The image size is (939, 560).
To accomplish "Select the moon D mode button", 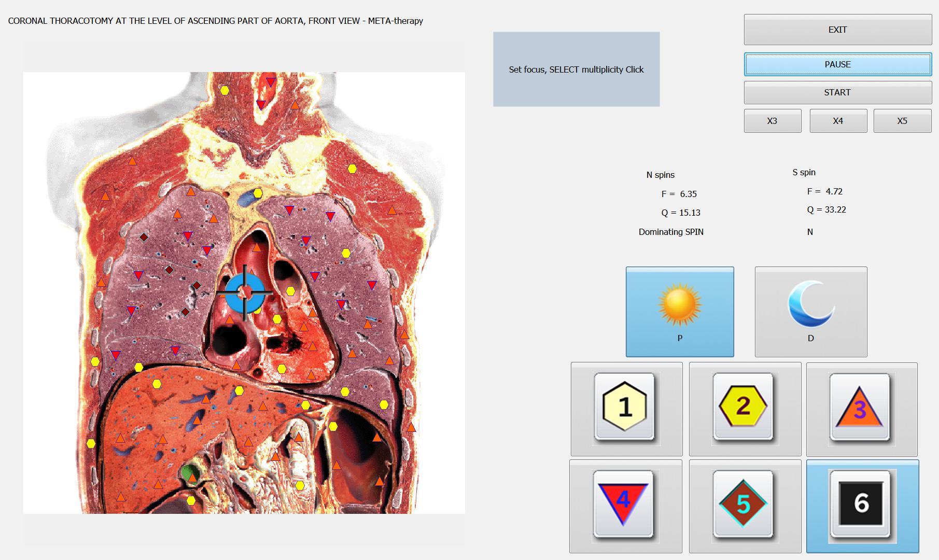I will 811,312.
